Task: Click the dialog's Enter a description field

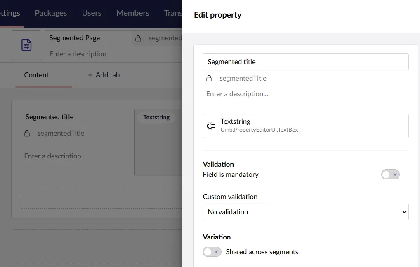Action: click(305, 94)
